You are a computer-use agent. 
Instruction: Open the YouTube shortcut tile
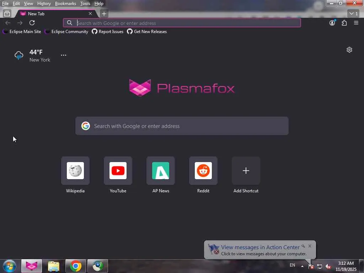click(118, 171)
